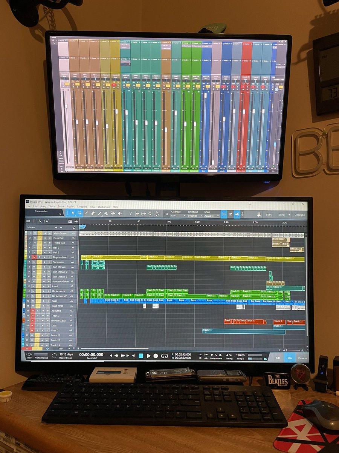This screenshot has height=453, width=339.
Task: Open the Browse panel button
Action: [x=302, y=358]
